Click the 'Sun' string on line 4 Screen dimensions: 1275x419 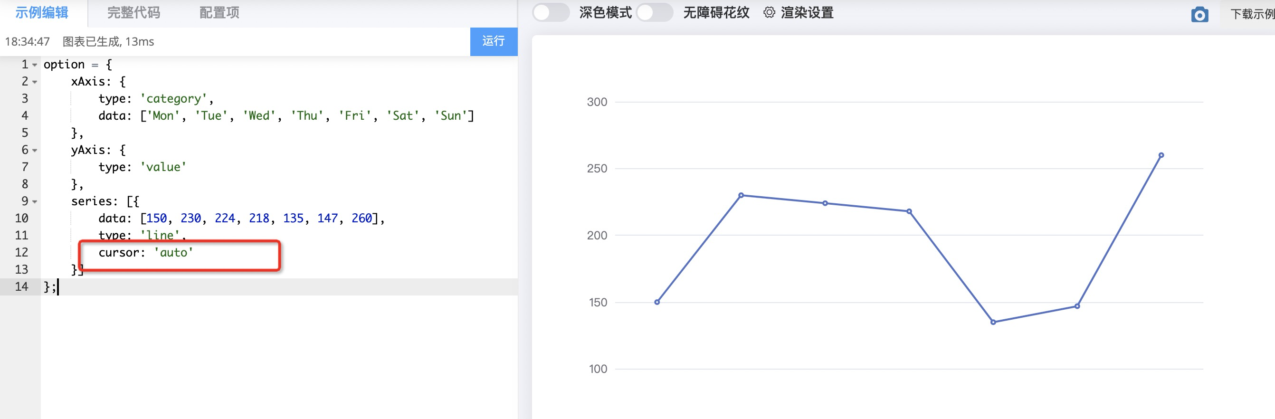[451, 115]
